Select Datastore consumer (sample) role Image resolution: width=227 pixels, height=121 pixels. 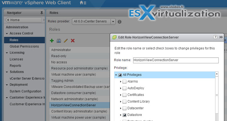79,93
